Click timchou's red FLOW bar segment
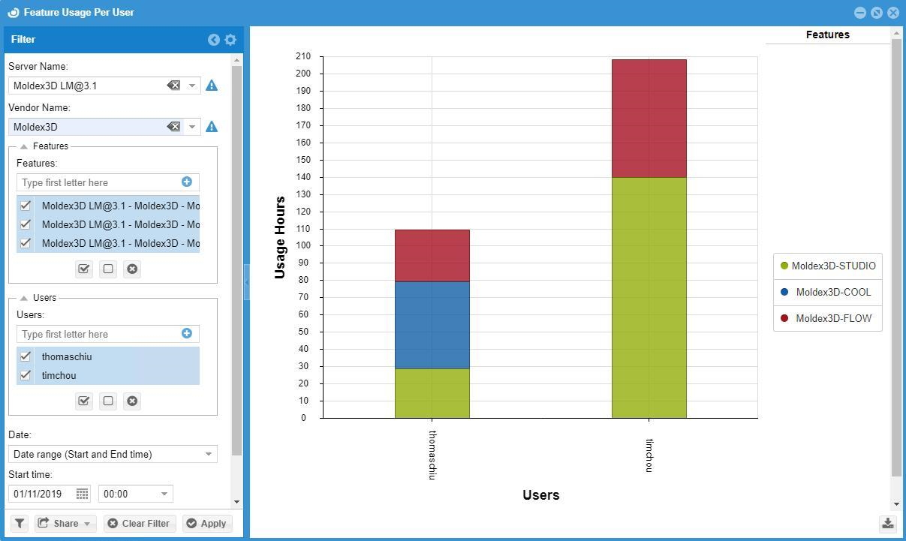This screenshot has width=906, height=541. pos(649,119)
